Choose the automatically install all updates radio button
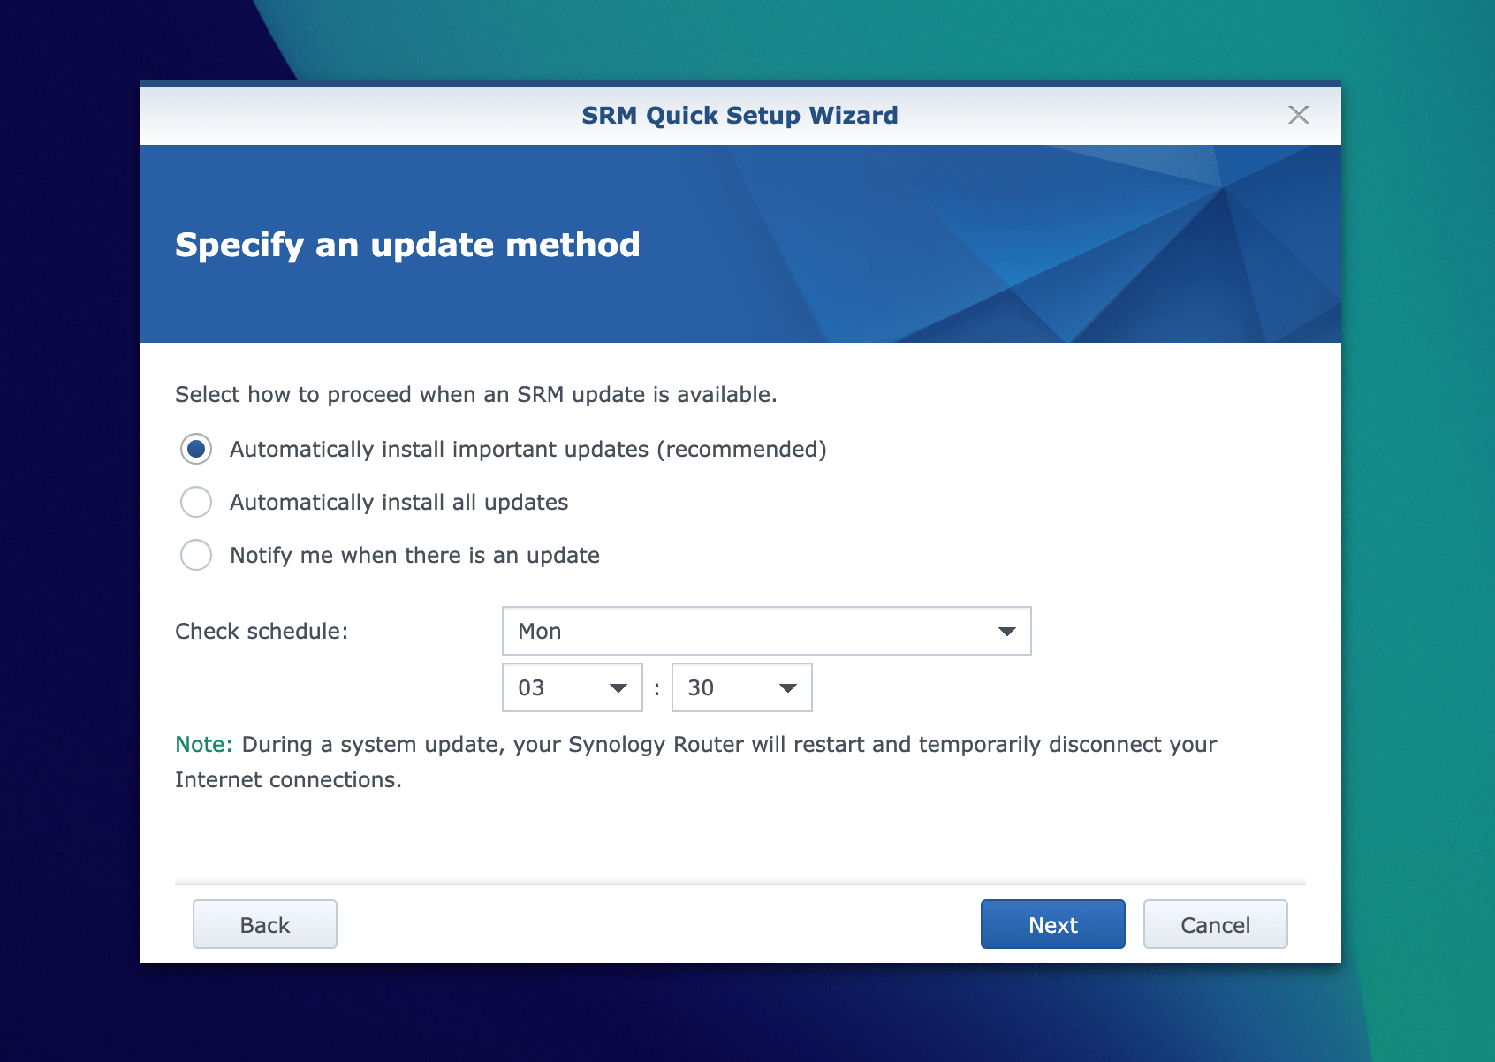The width and height of the screenshot is (1495, 1062). pyautogui.click(x=196, y=502)
